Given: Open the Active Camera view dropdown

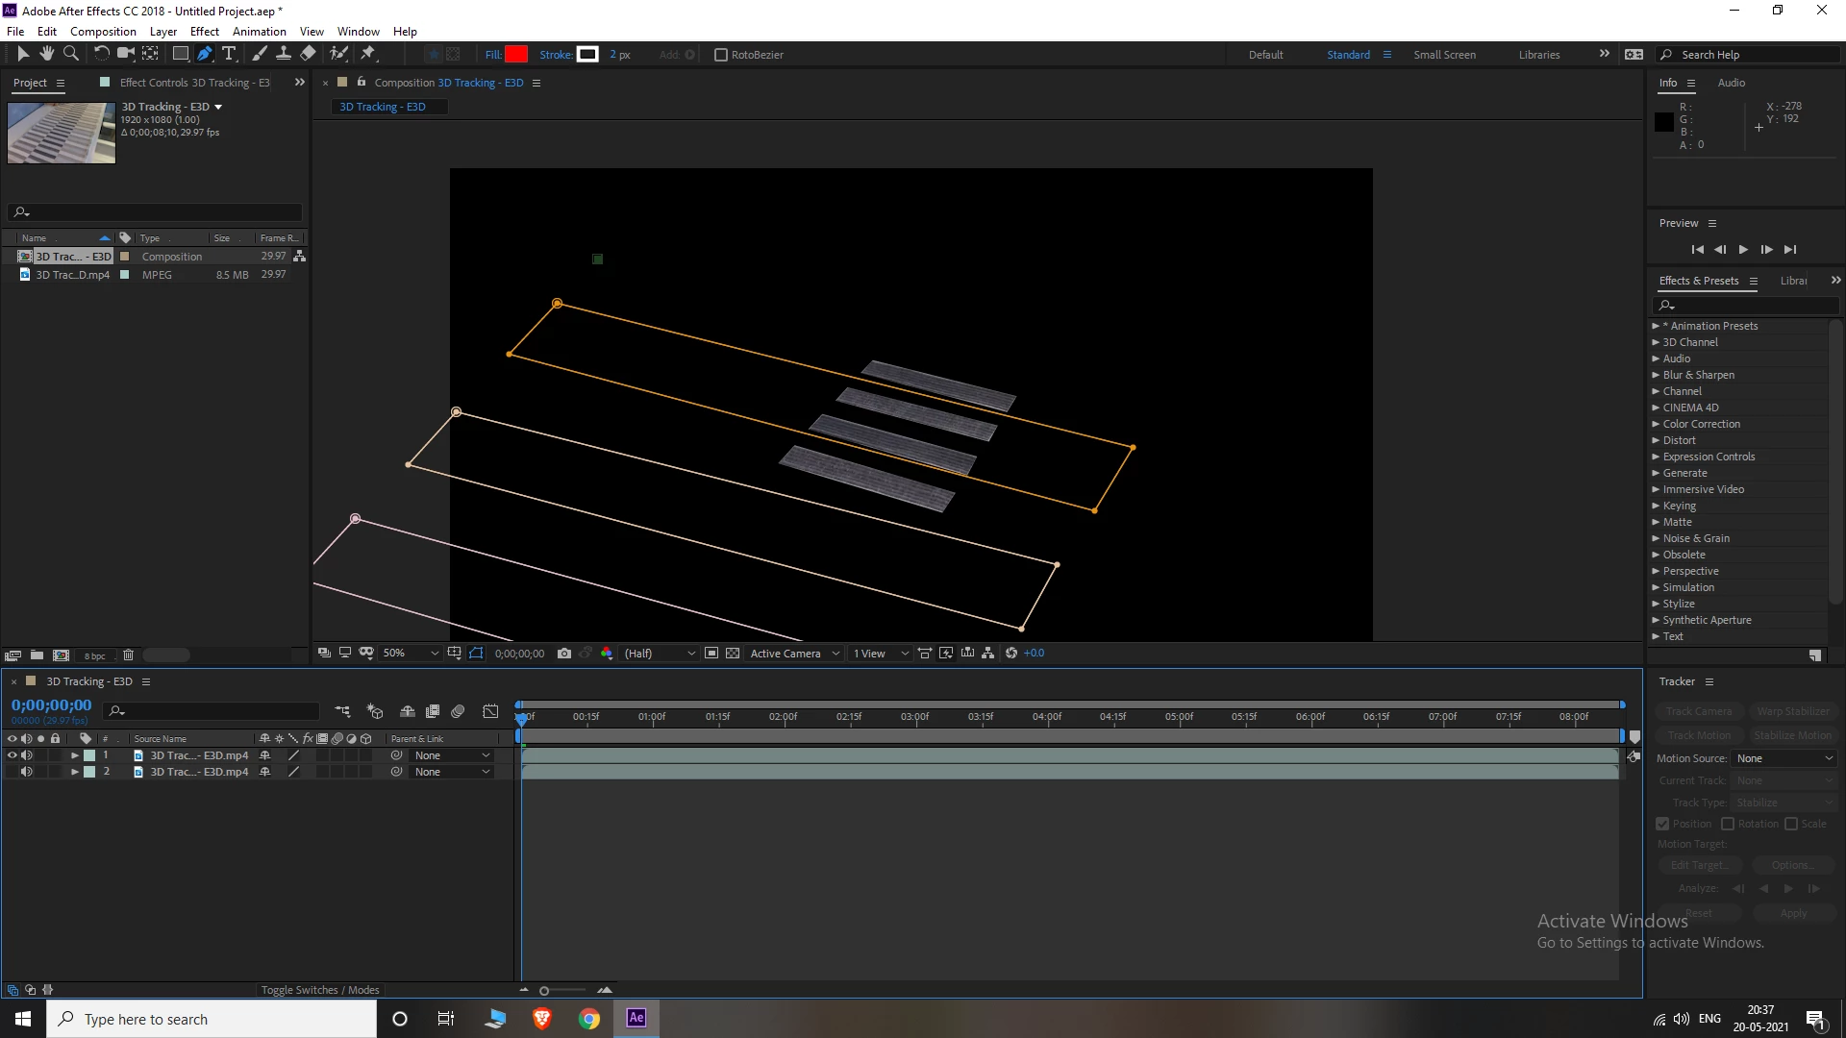Looking at the screenshot, I should point(794,654).
